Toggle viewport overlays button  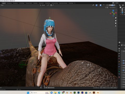click(x=101, y=5)
